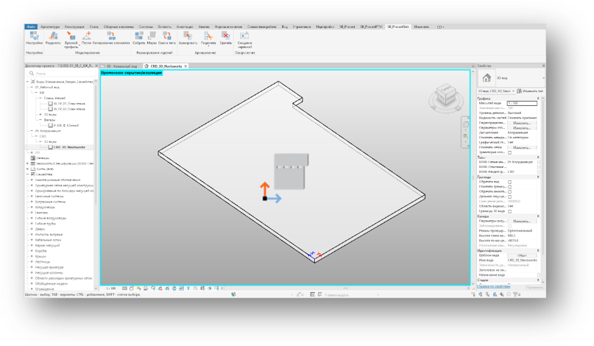Toggle the Границы 3D вида checkbox
The height and width of the screenshot is (346, 594).
coord(510,211)
